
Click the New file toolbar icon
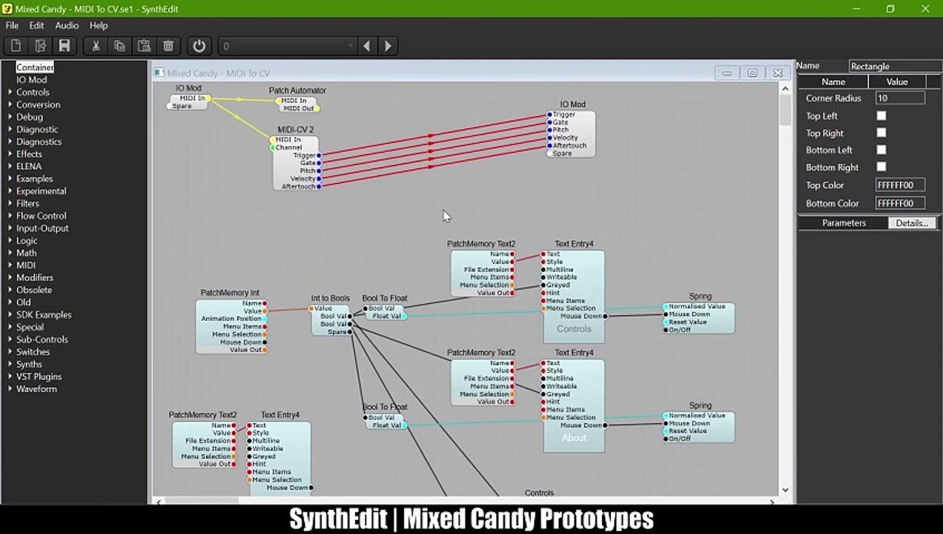click(16, 46)
